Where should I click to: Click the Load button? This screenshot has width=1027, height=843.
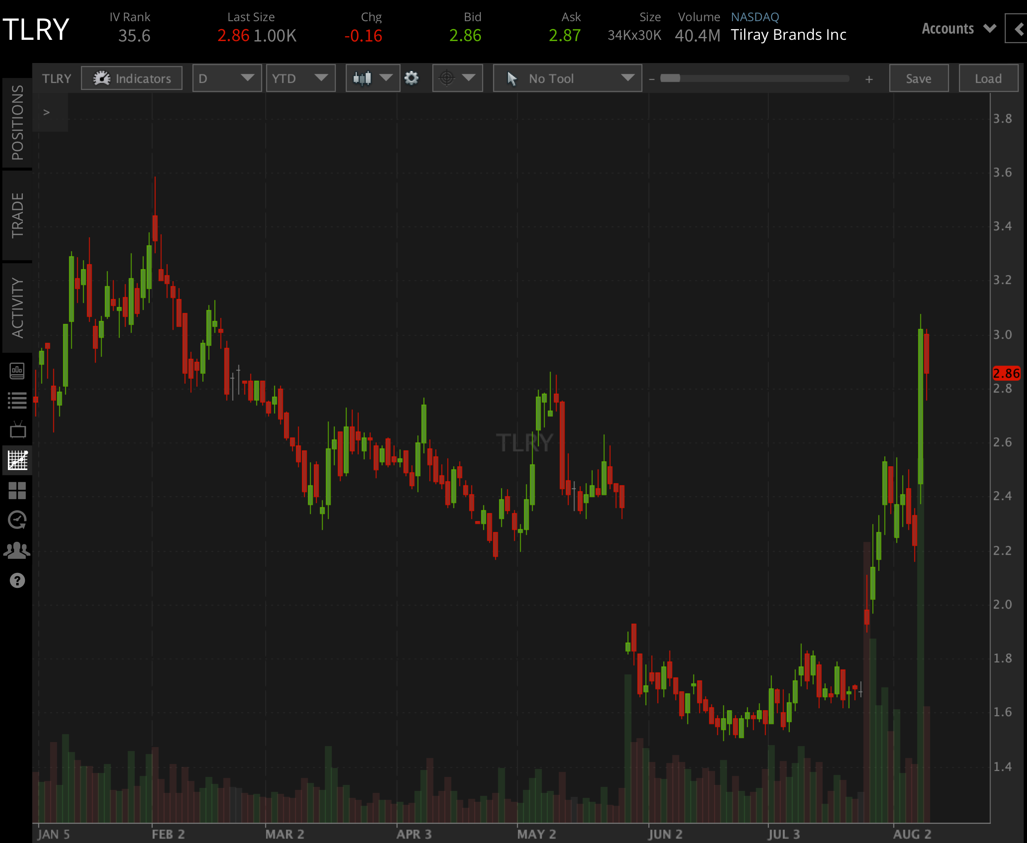[x=988, y=78]
